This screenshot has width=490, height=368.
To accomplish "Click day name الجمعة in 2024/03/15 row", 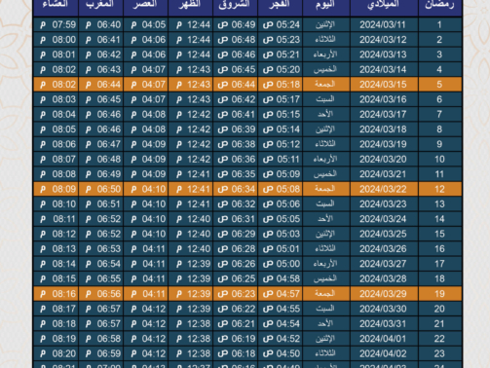I will tap(326, 85).
